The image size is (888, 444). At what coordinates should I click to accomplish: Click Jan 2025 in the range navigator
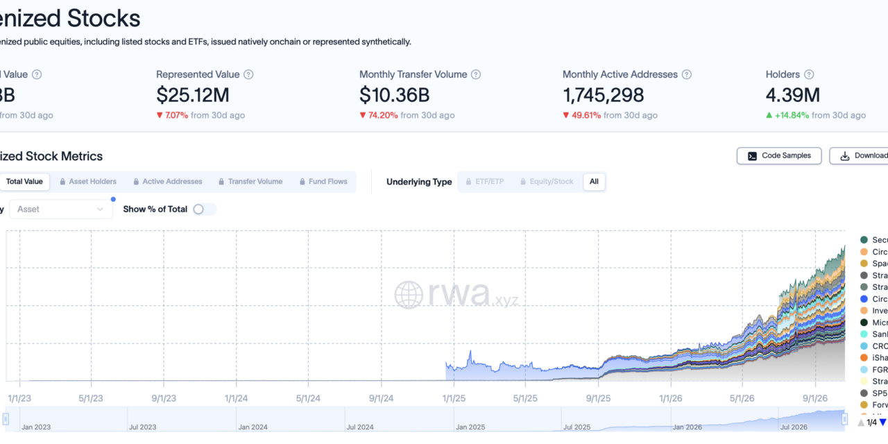pyautogui.click(x=471, y=427)
